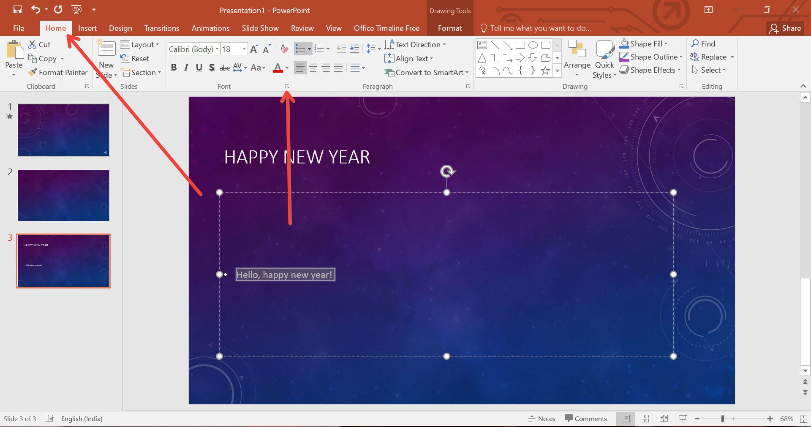This screenshot has width=811, height=427.
Task: Switch to Animations tab
Action: point(210,28)
